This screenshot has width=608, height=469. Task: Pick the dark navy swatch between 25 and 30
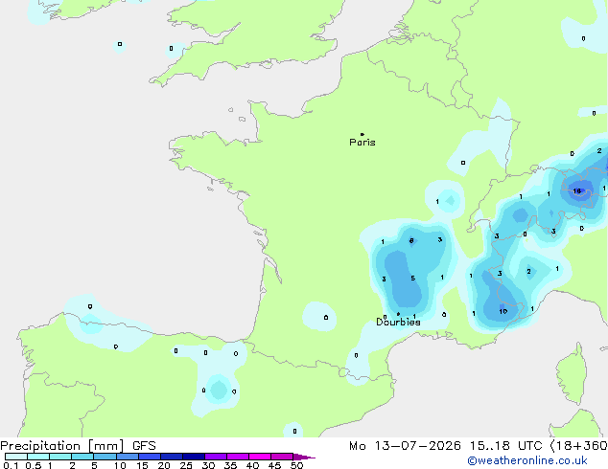pyautogui.click(x=194, y=457)
